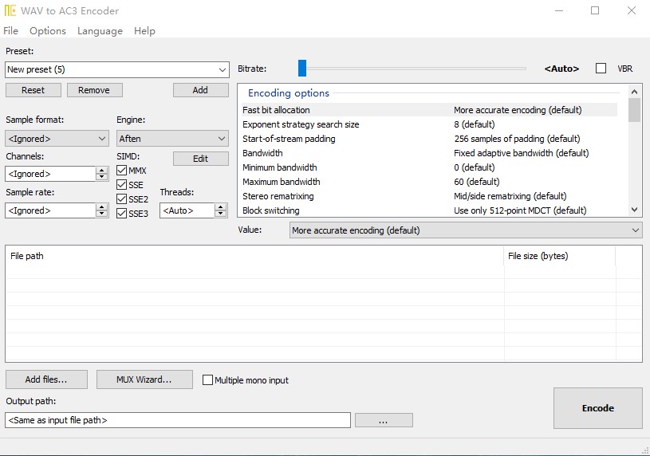Viewport: 650px width, 456px height.
Task: Click the Bitrate slider thumb
Action: pyautogui.click(x=302, y=68)
